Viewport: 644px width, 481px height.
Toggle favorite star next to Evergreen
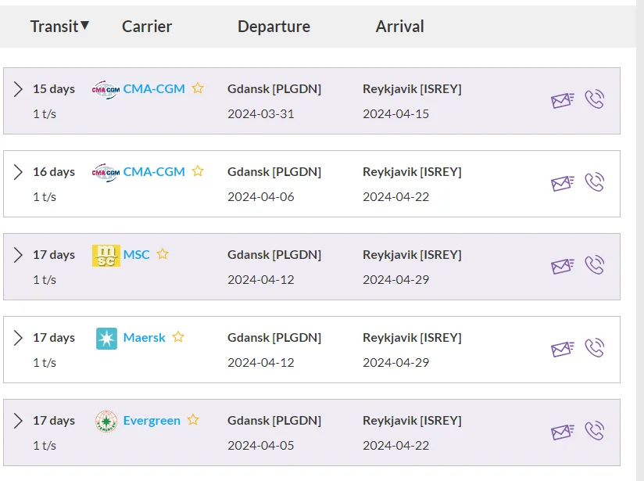193,420
